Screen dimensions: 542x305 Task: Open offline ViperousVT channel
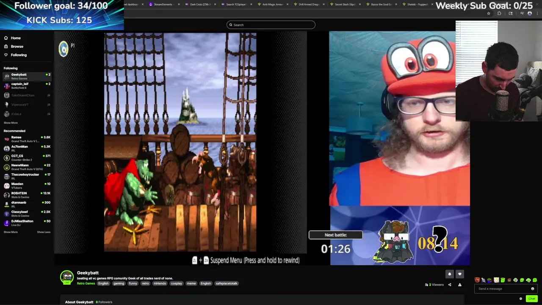(27, 105)
